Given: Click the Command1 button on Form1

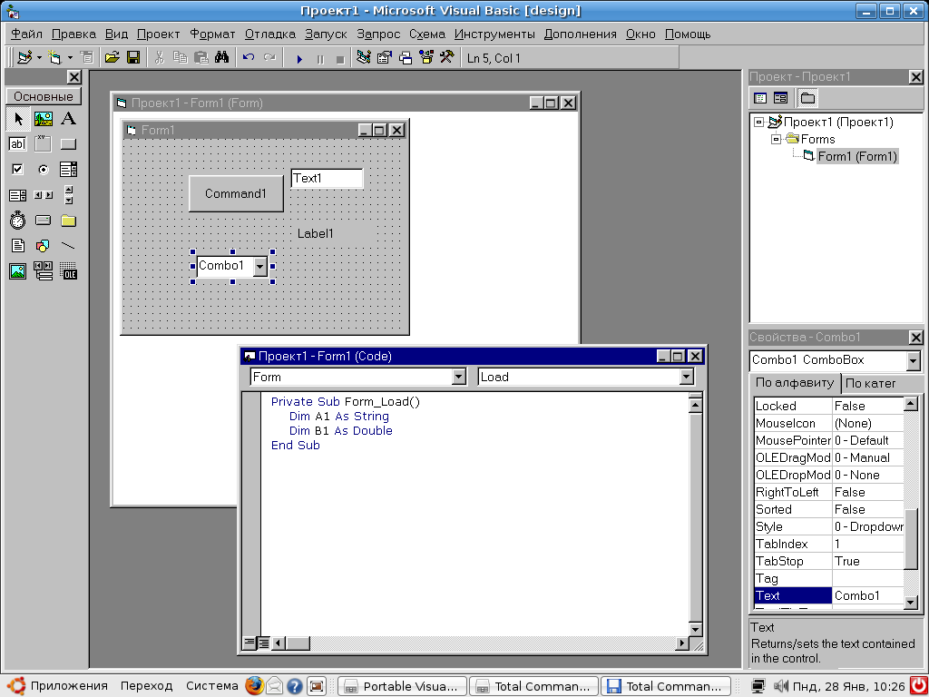Looking at the screenshot, I should [236, 193].
